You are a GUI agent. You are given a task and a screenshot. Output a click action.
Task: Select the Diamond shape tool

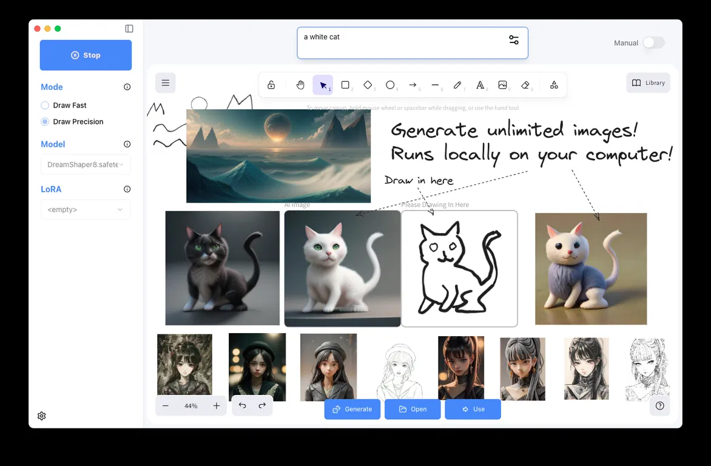point(368,85)
